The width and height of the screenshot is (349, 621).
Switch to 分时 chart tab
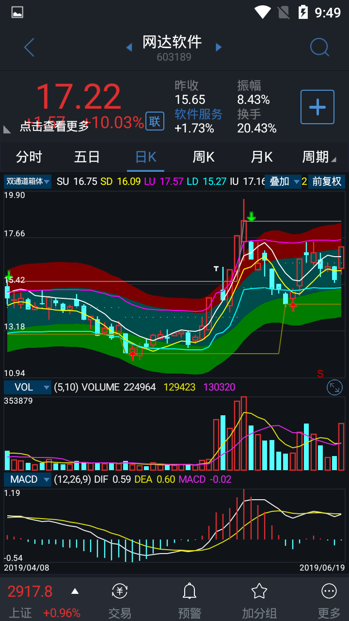click(x=29, y=157)
